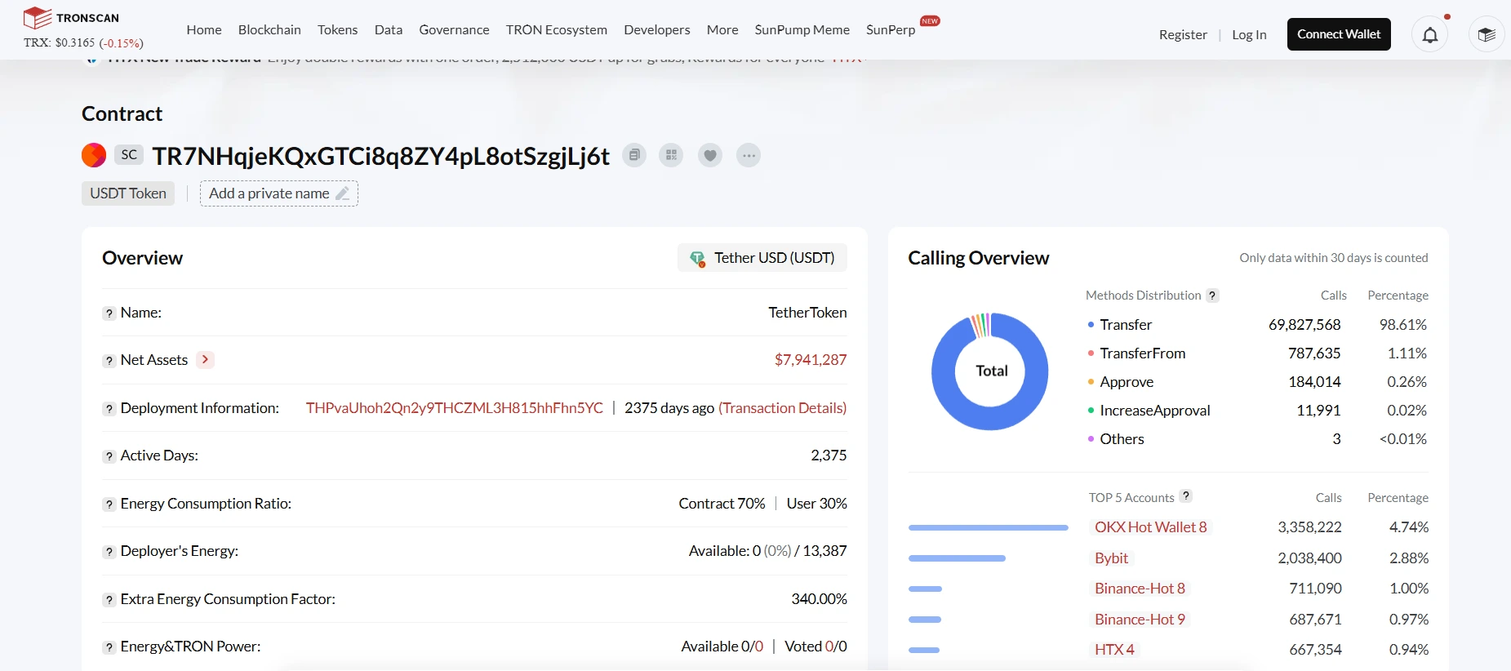Viewport: 1511px width, 671px height.
Task: Click help icon beside Energy Consumption Ratio
Action: coord(109,504)
